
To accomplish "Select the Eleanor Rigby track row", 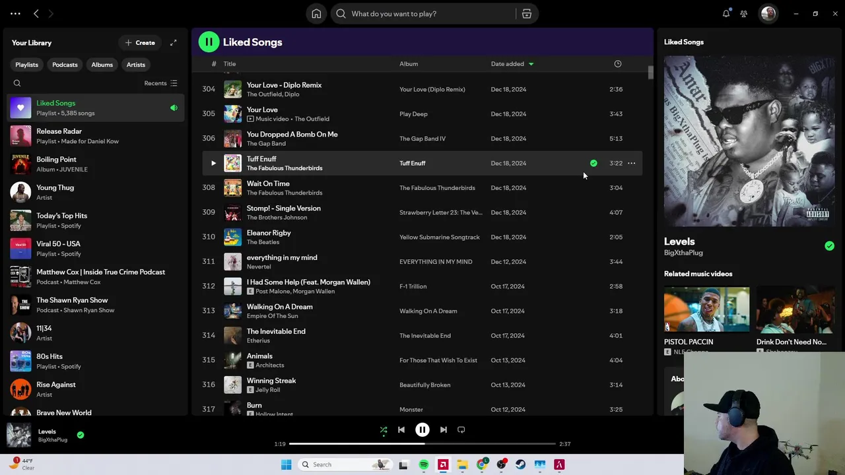I will click(x=422, y=237).
